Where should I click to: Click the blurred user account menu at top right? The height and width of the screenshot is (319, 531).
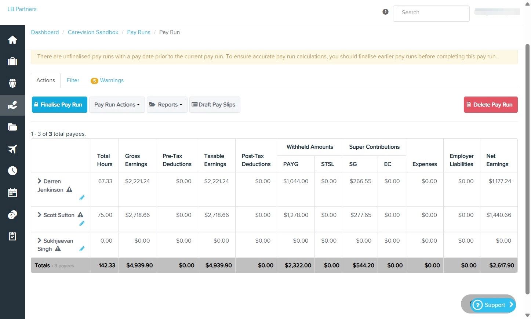coord(497,12)
